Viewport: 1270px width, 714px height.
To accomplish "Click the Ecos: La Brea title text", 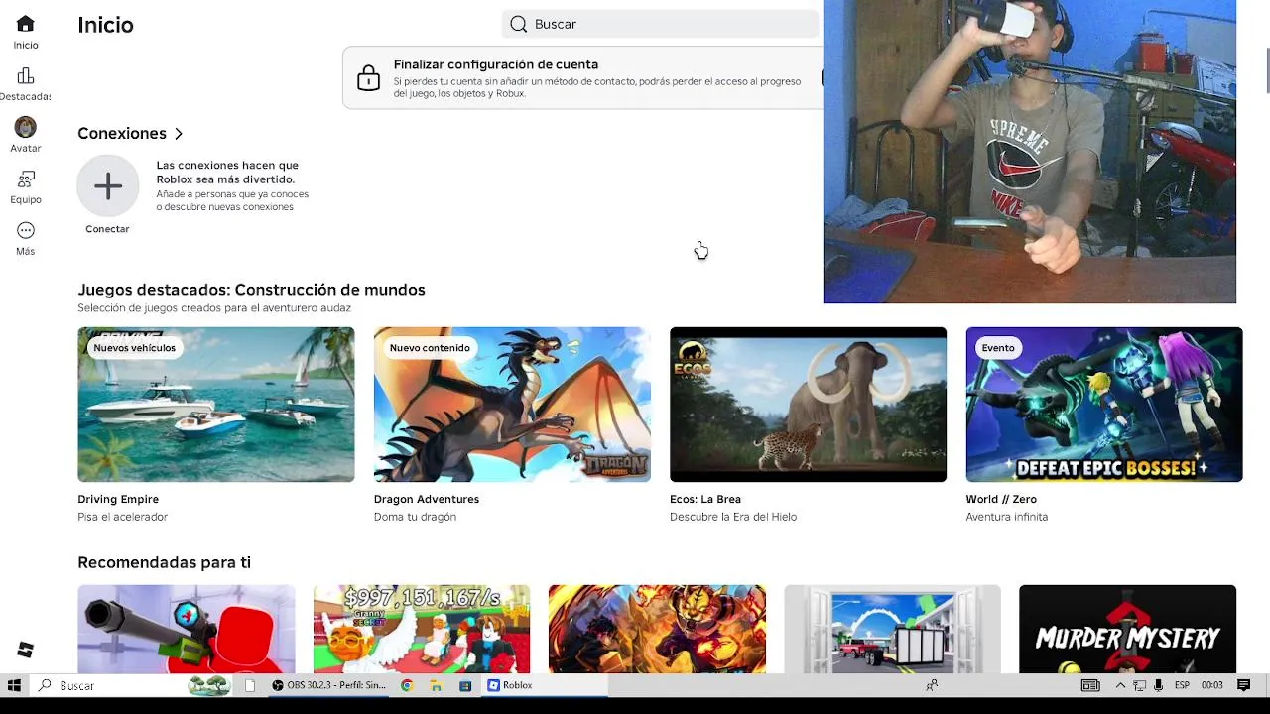I will (705, 499).
